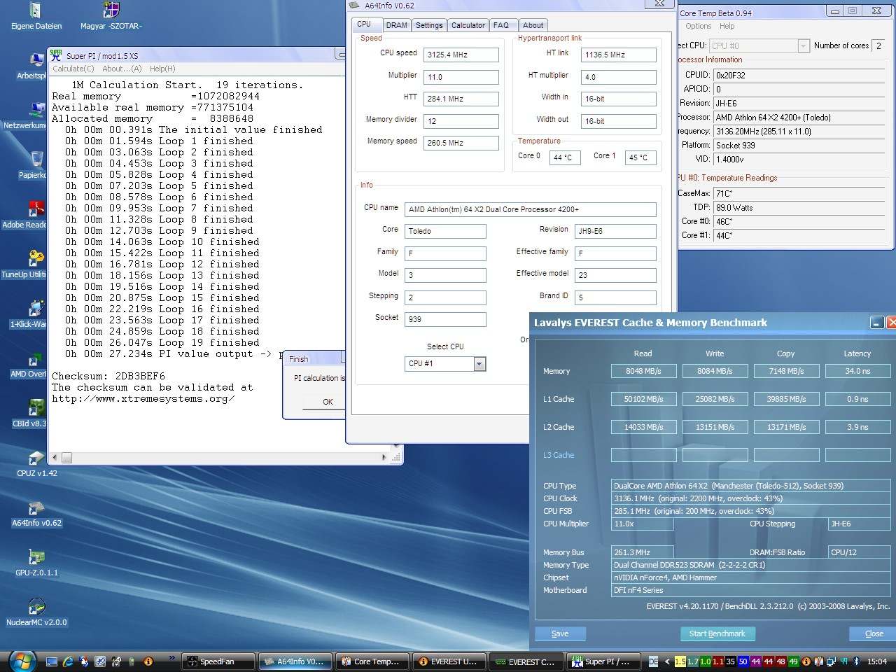Click the DE language indicator in tray
Image resolution: width=896 pixels, height=672 pixels.
[x=654, y=661]
